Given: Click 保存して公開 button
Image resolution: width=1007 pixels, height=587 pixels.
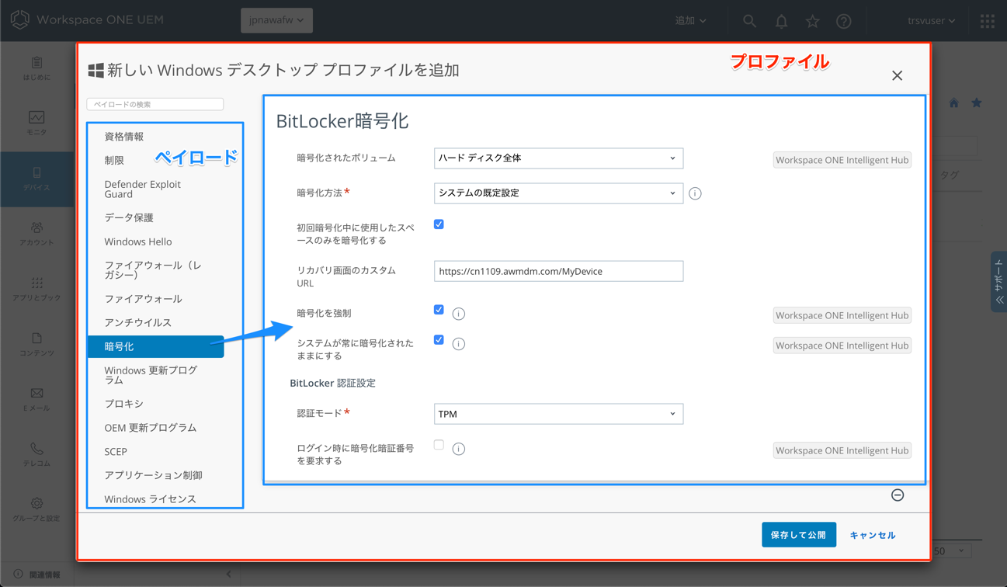Looking at the screenshot, I should pos(799,535).
